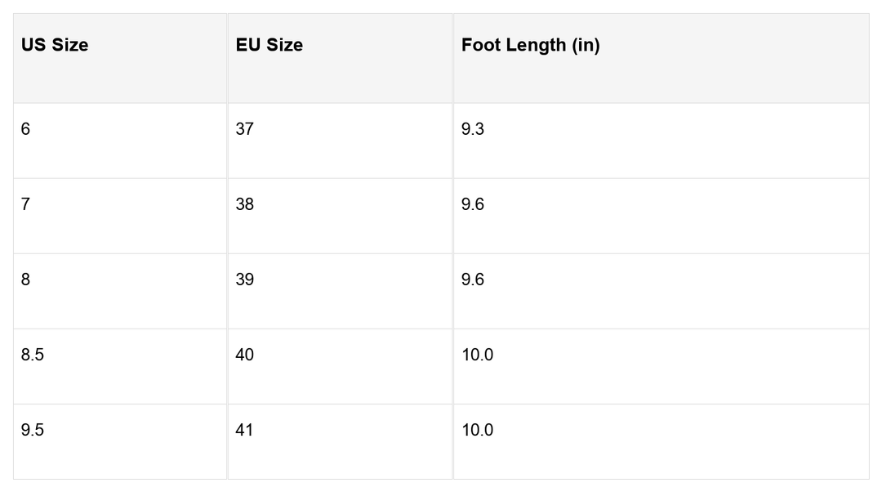Select the 10.0 foot length in EU 41 row

click(x=477, y=430)
